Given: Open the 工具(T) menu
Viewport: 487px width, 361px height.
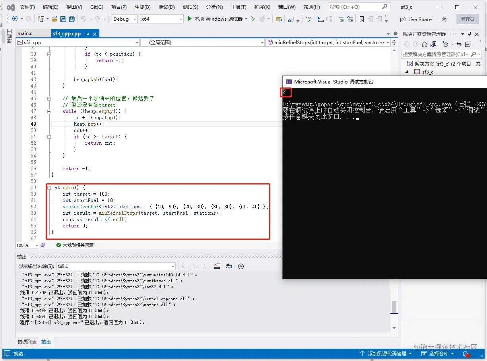Looking at the screenshot, I should coord(239,7).
